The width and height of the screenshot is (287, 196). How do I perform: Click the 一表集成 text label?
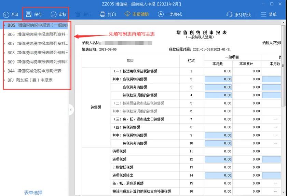[174, 14]
